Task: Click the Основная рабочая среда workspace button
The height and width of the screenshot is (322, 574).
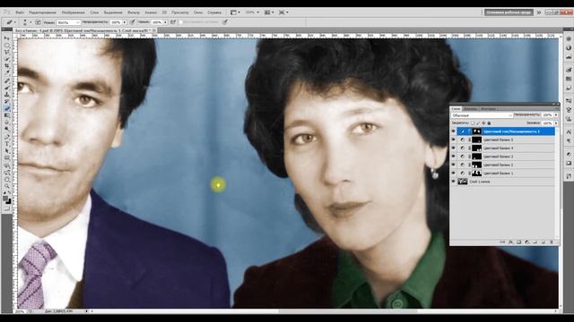Action: [x=509, y=13]
